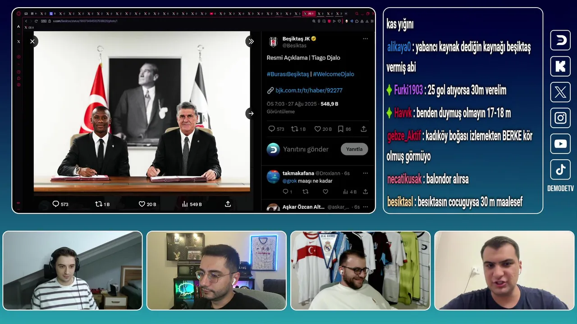Select chat username alikaya0
Image resolution: width=577 pixels, height=324 pixels.
[399, 46]
